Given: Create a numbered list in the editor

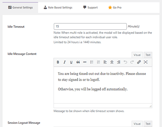Looking at the screenshot, I should [98, 62].
